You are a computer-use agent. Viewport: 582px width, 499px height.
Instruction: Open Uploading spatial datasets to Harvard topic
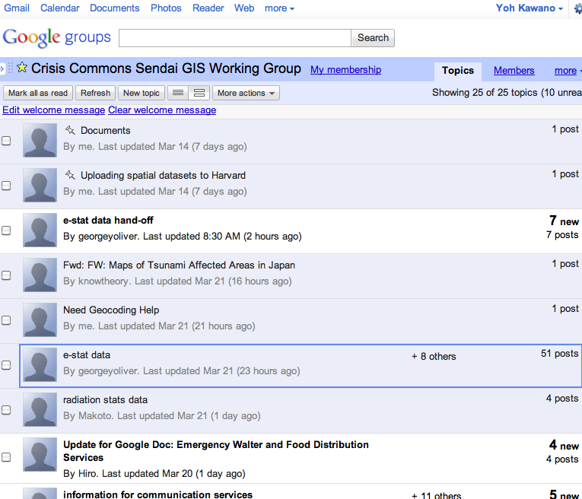coord(163,176)
